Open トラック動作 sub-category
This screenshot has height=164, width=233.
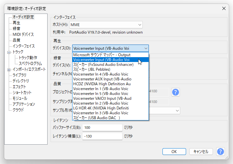tap(28, 58)
